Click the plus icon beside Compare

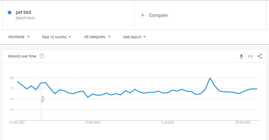(x=143, y=15)
